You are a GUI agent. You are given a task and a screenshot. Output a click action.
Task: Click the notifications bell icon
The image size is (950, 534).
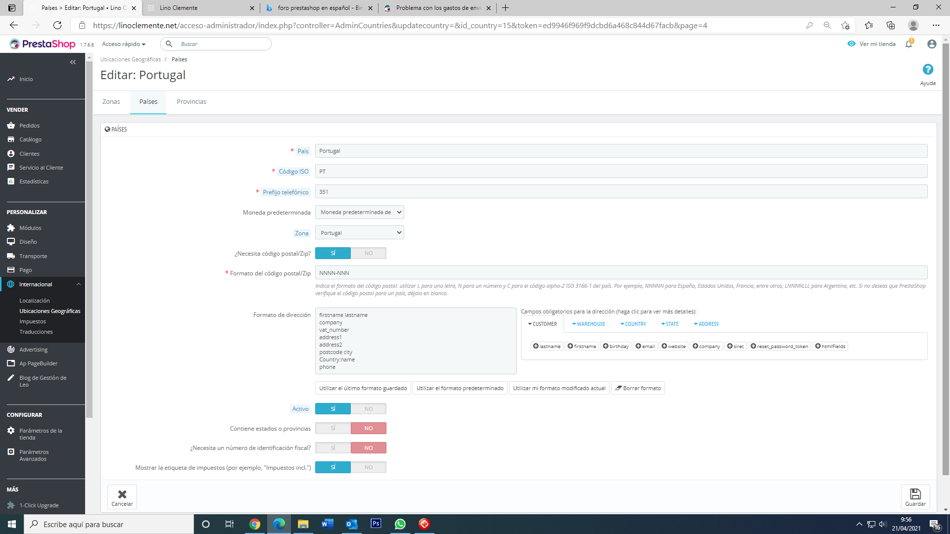click(908, 44)
